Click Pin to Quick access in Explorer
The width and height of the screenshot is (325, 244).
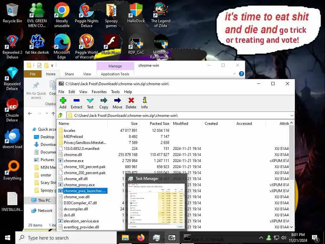coord(36,91)
